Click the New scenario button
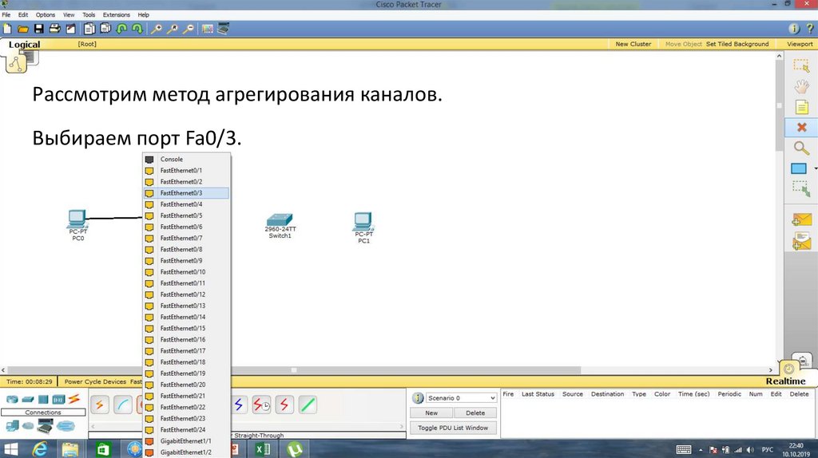 [x=431, y=413]
